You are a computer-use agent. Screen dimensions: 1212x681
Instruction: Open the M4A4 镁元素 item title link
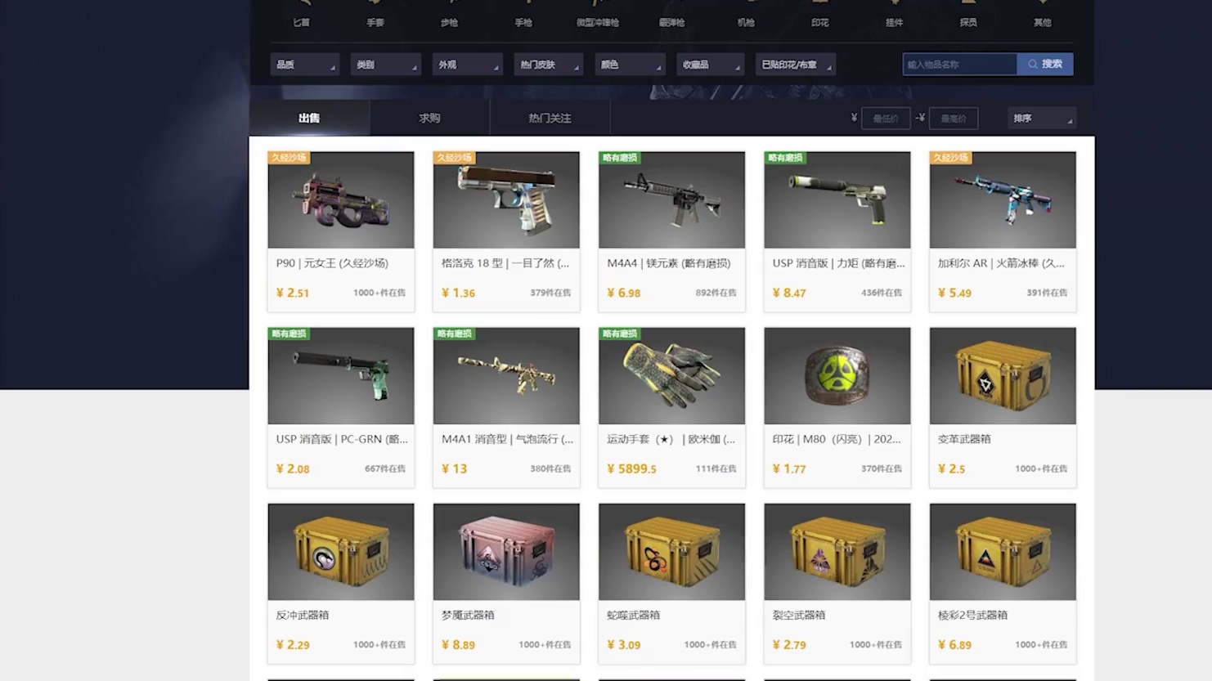669,263
